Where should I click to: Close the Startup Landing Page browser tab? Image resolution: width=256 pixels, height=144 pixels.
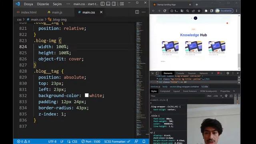(190, 5)
